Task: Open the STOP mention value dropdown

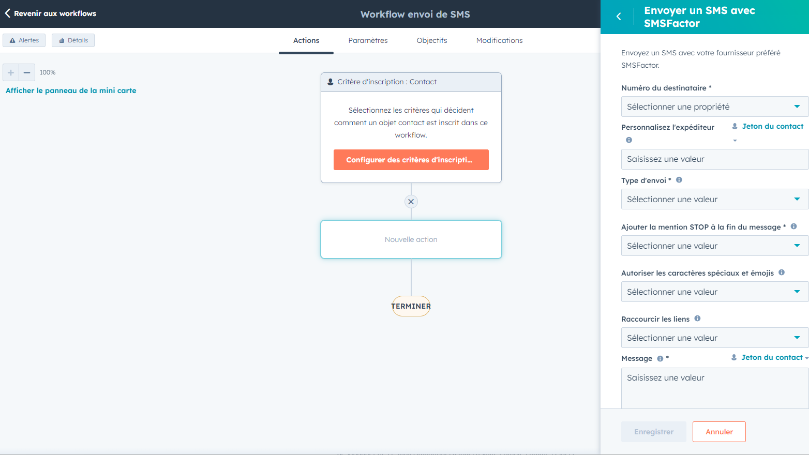Action: [714, 246]
